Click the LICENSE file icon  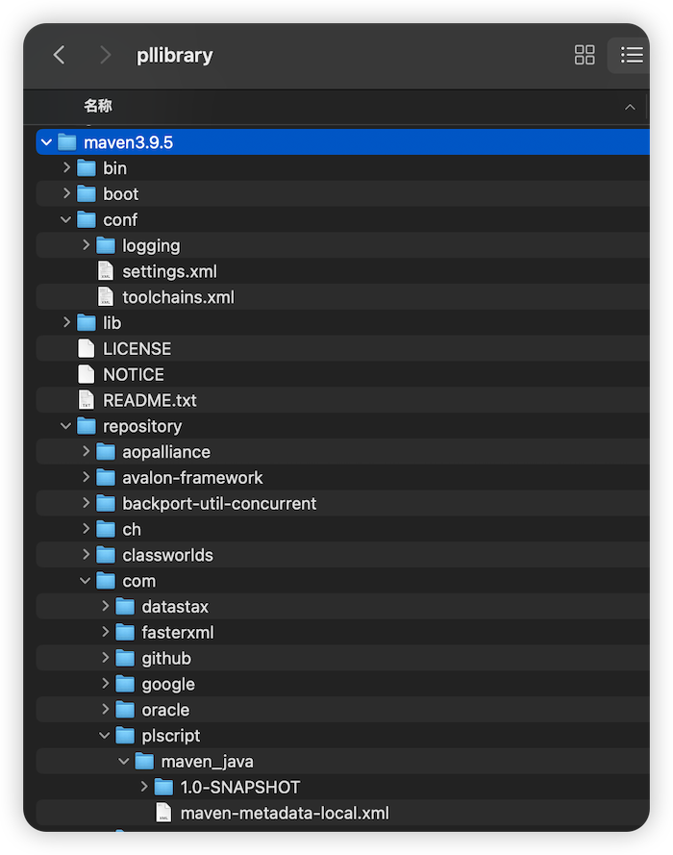tap(87, 348)
